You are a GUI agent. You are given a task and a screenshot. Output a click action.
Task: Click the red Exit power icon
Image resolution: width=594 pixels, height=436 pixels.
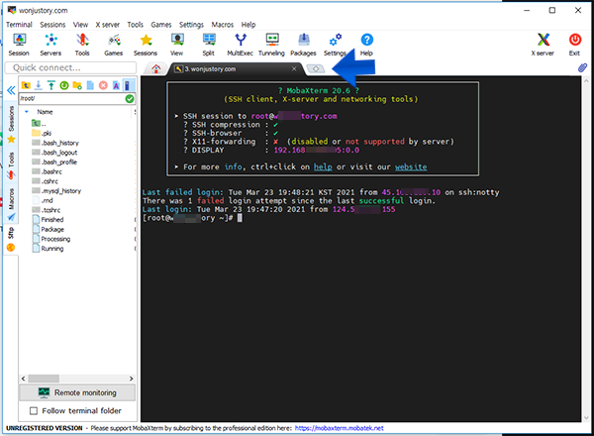[574, 45]
